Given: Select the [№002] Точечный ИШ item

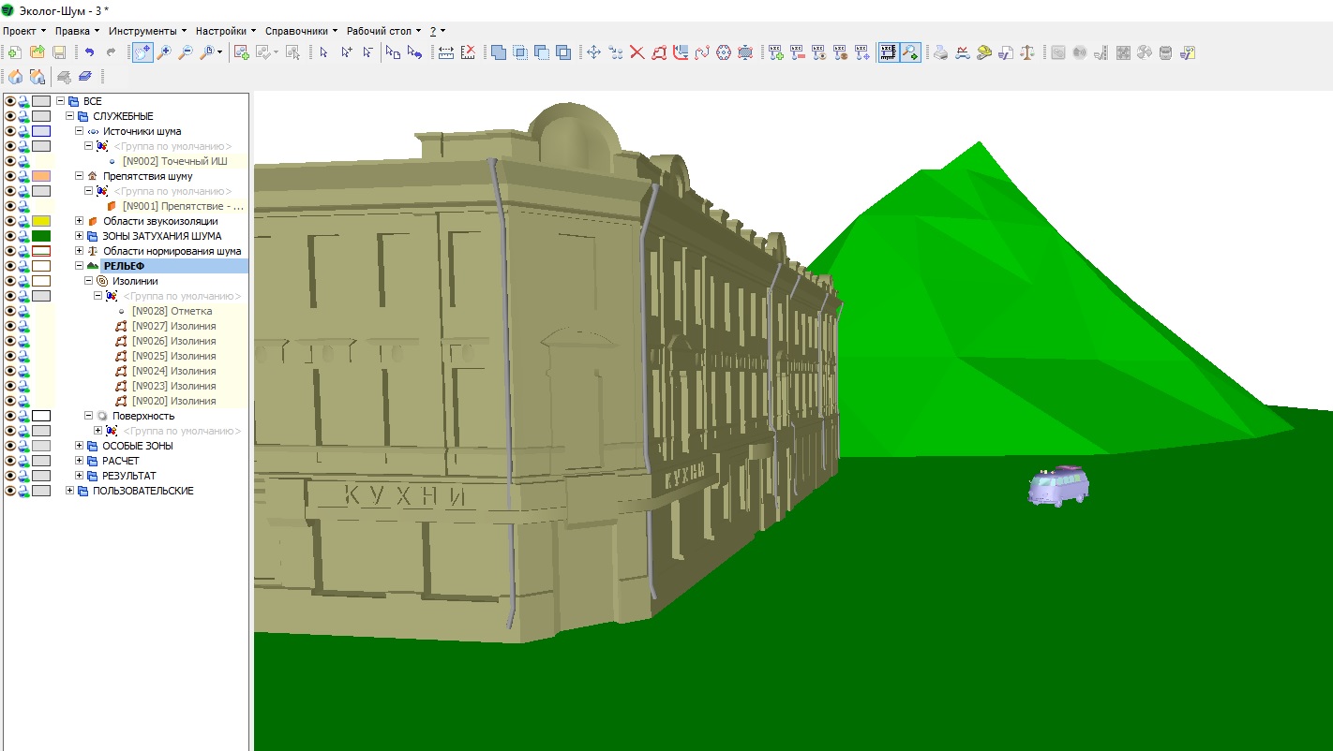Looking at the screenshot, I should click(174, 161).
